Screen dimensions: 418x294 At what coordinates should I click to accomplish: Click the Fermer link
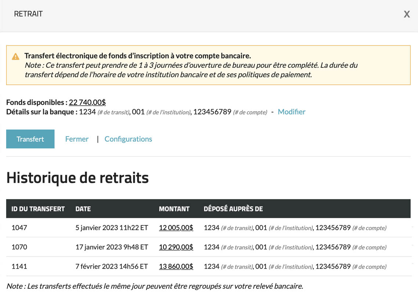pos(77,139)
